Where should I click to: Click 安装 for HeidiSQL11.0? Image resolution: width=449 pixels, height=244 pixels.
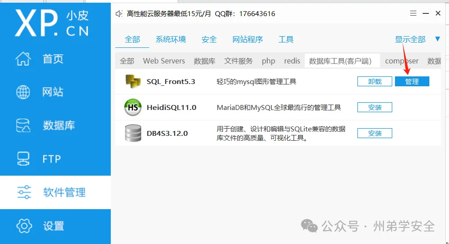[x=375, y=107]
